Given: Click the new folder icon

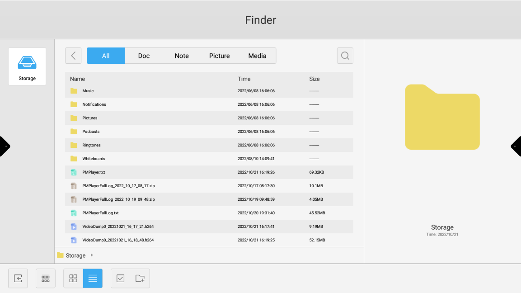Looking at the screenshot, I should tap(140, 279).
